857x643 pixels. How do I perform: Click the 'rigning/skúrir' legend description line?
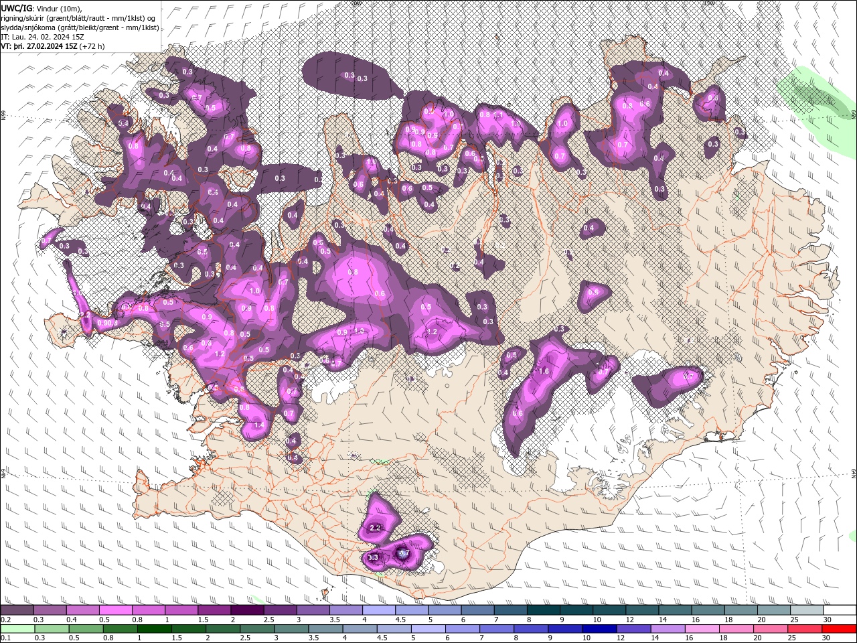[x=78, y=18]
